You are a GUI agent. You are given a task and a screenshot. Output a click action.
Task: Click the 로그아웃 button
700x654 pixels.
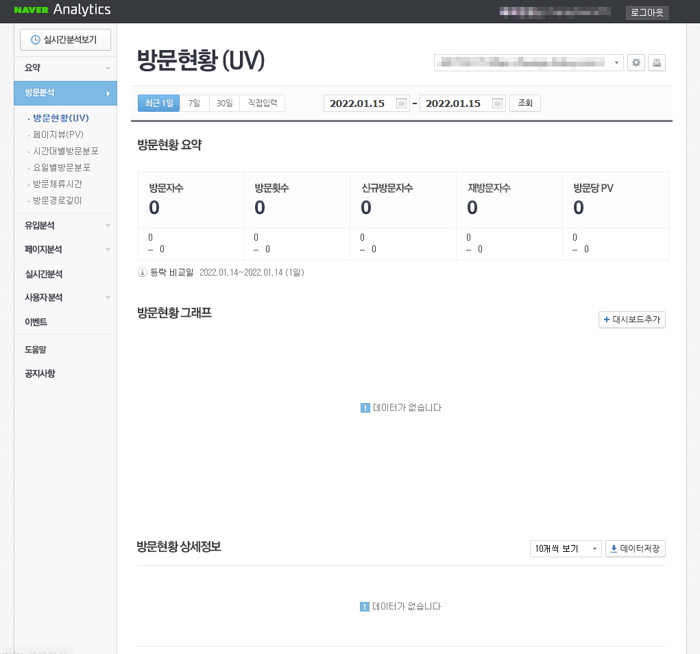coord(647,12)
